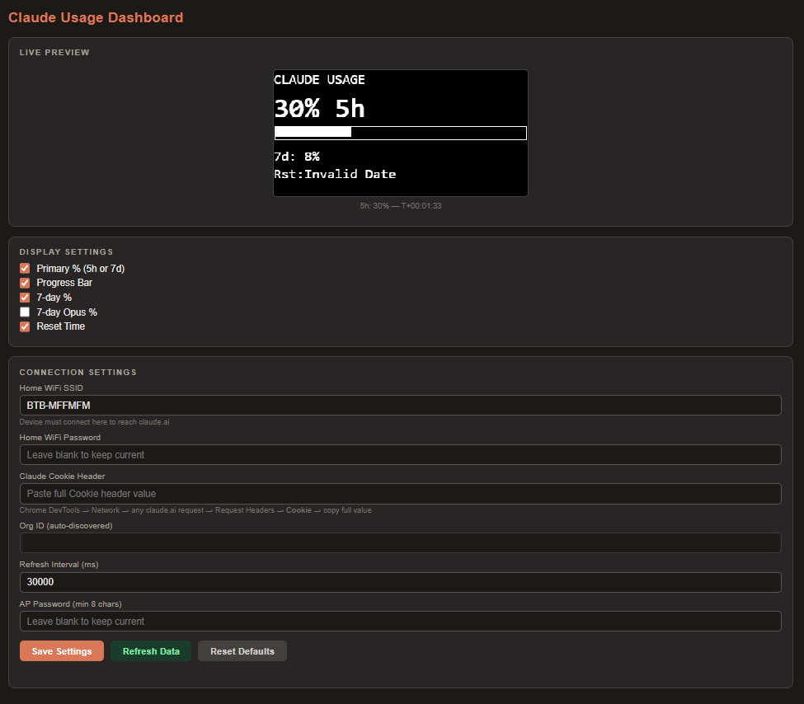The image size is (804, 704).
Task: Click the usage progress bar in live preview
Action: click(401, 133)
